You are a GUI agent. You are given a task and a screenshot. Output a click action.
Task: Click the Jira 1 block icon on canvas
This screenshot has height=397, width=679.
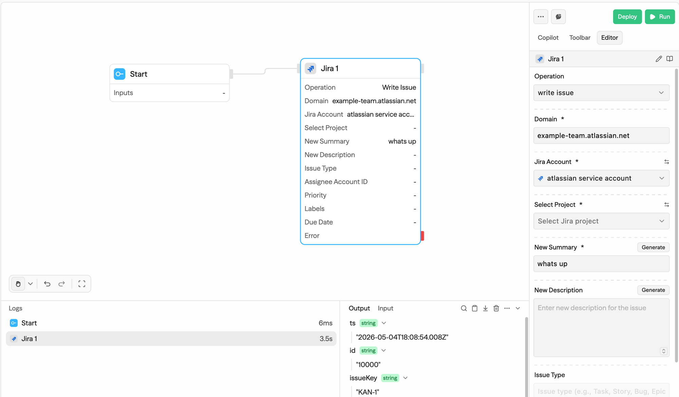point(310,69)
